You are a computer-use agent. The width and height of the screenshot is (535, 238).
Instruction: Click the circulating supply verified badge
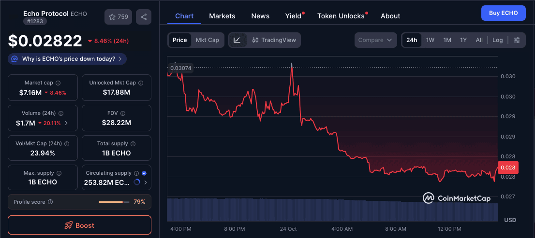tap(144, 173)
